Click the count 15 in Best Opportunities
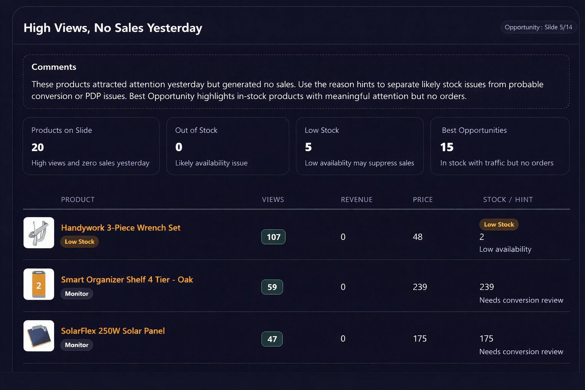This screenshot has height=390, width=585. click(x=447, y=147)
